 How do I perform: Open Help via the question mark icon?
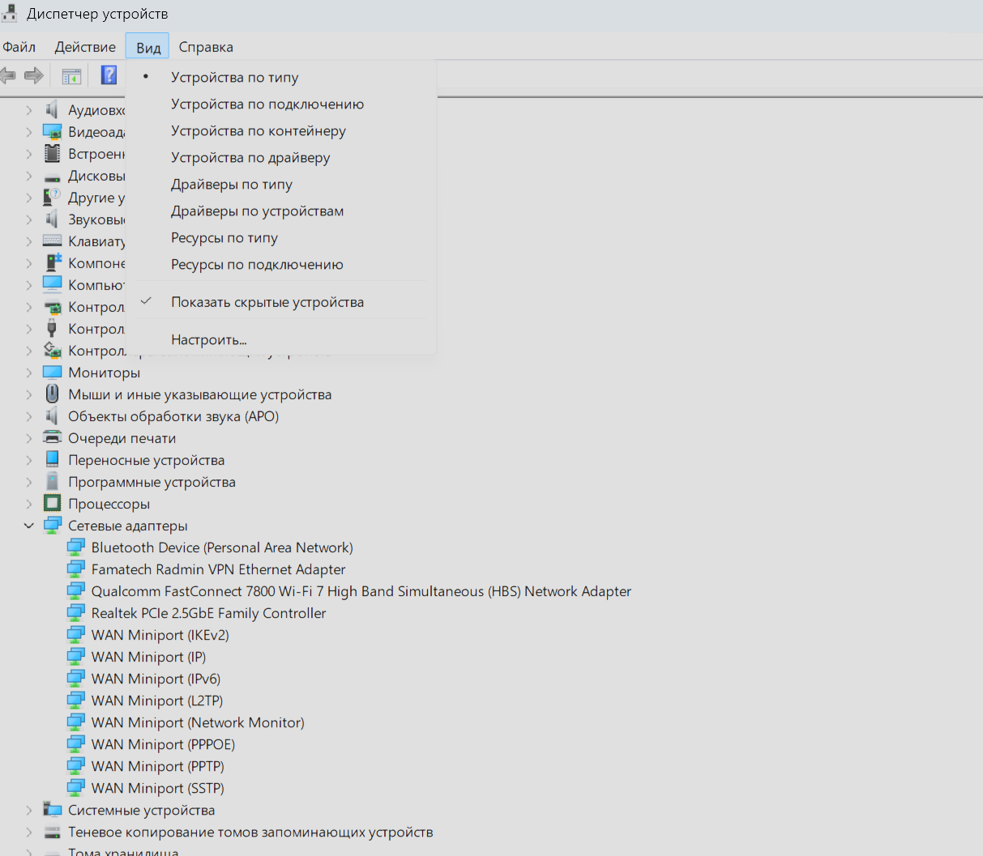pos(109,75)
